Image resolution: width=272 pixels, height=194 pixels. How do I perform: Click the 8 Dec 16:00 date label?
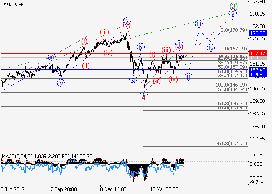(113, 189)
